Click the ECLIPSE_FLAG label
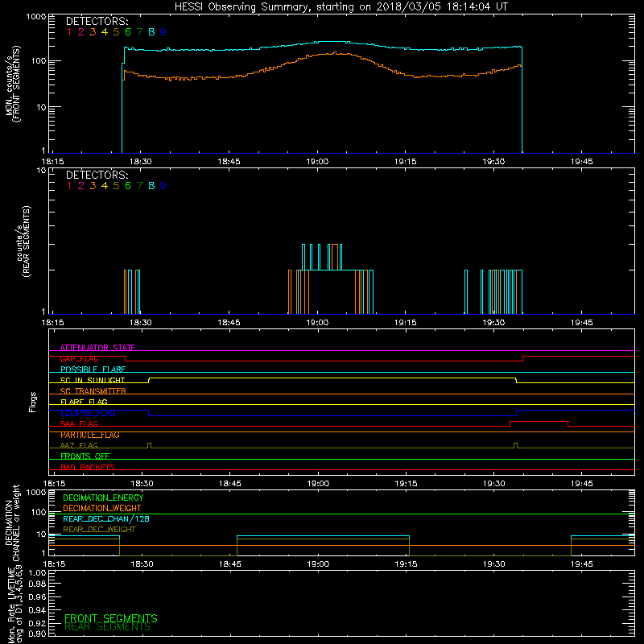The height and width of the screenshot is (644, 644). 88,413
